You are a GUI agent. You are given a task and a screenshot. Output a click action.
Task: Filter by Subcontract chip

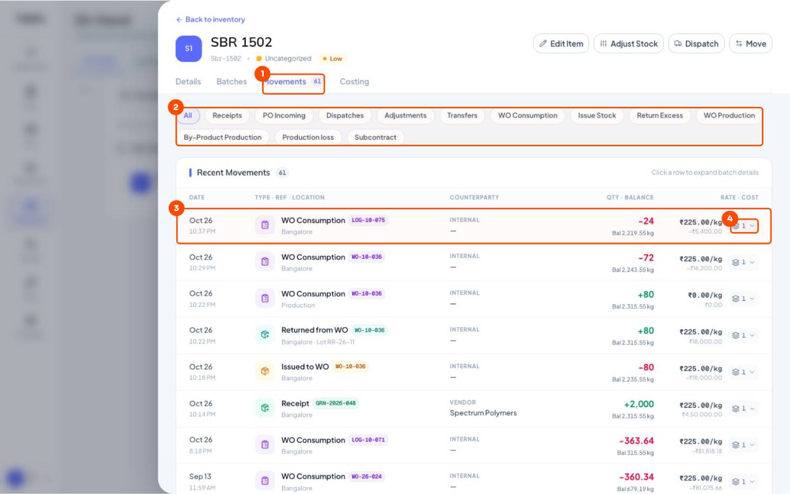375,137
